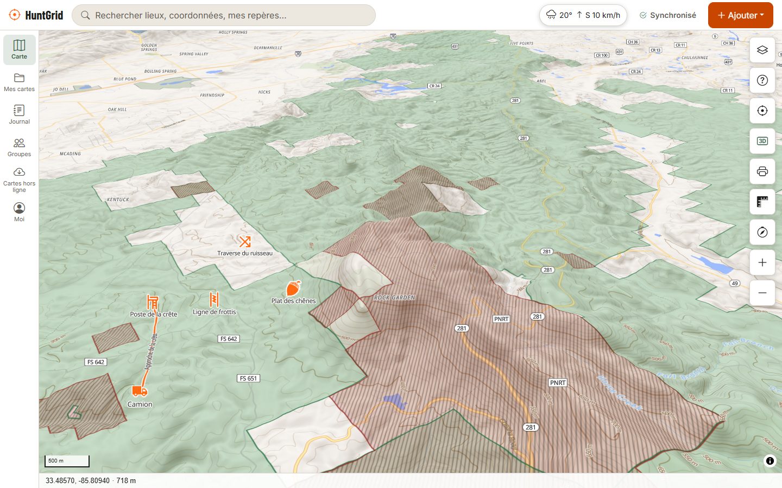The image size is (782, 488).
Task: Click the KENTUCK map label
Action: 118,200
